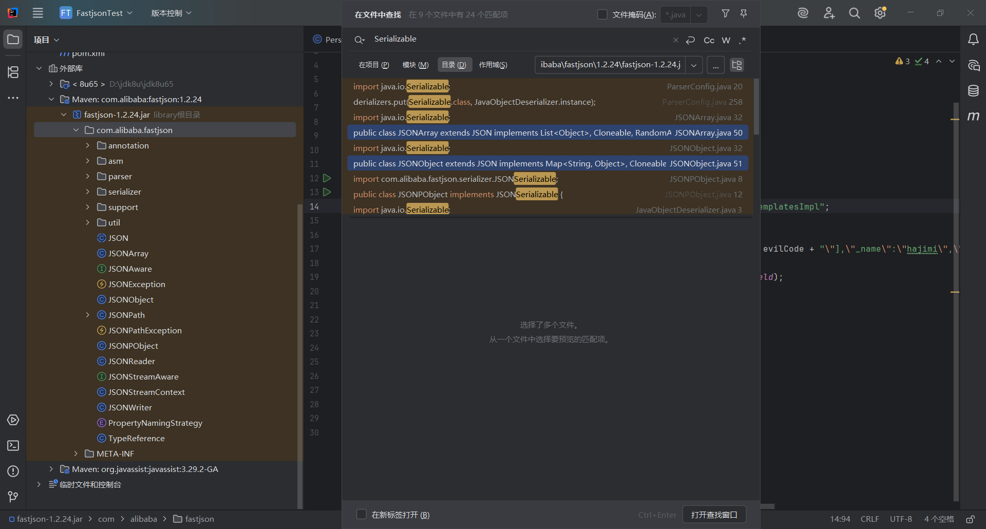This screenshot has width=986, height=529.
Task: Open the Database tool window
Action: pos(973,91)
